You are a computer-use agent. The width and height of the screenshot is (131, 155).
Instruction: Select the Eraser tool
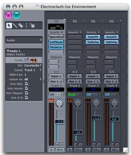pyautogui.click(x=21, y=25)
